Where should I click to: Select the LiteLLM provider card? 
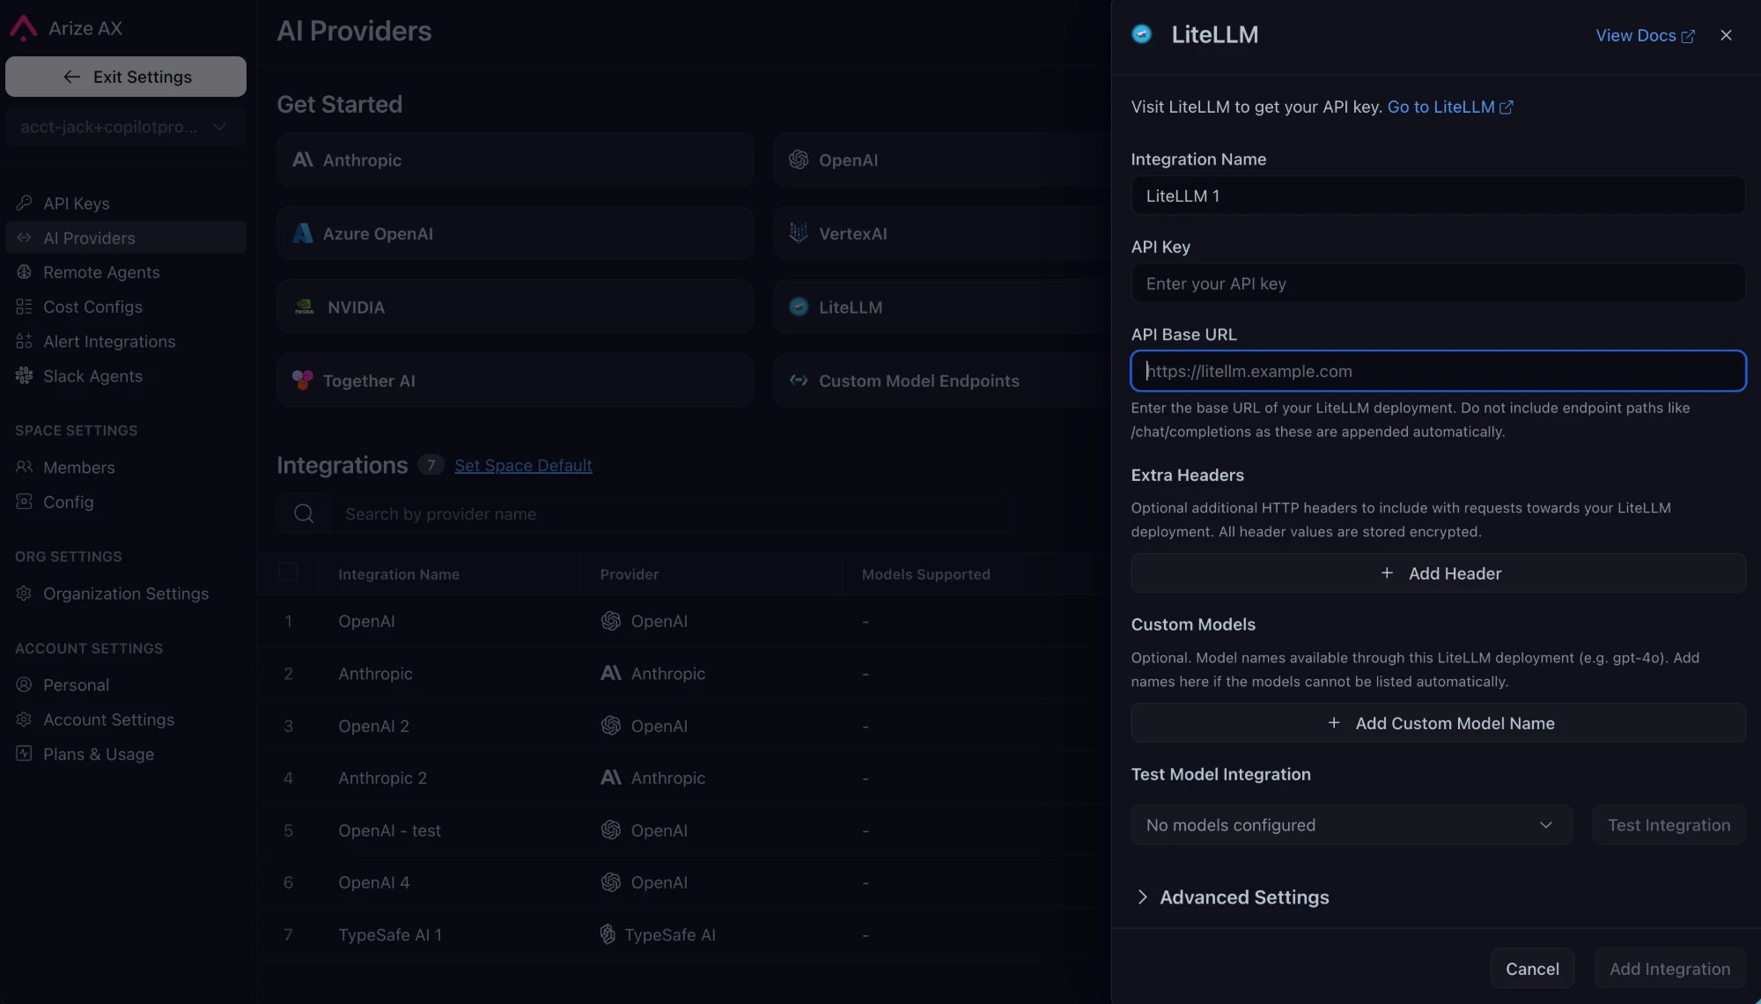[942, 307]
